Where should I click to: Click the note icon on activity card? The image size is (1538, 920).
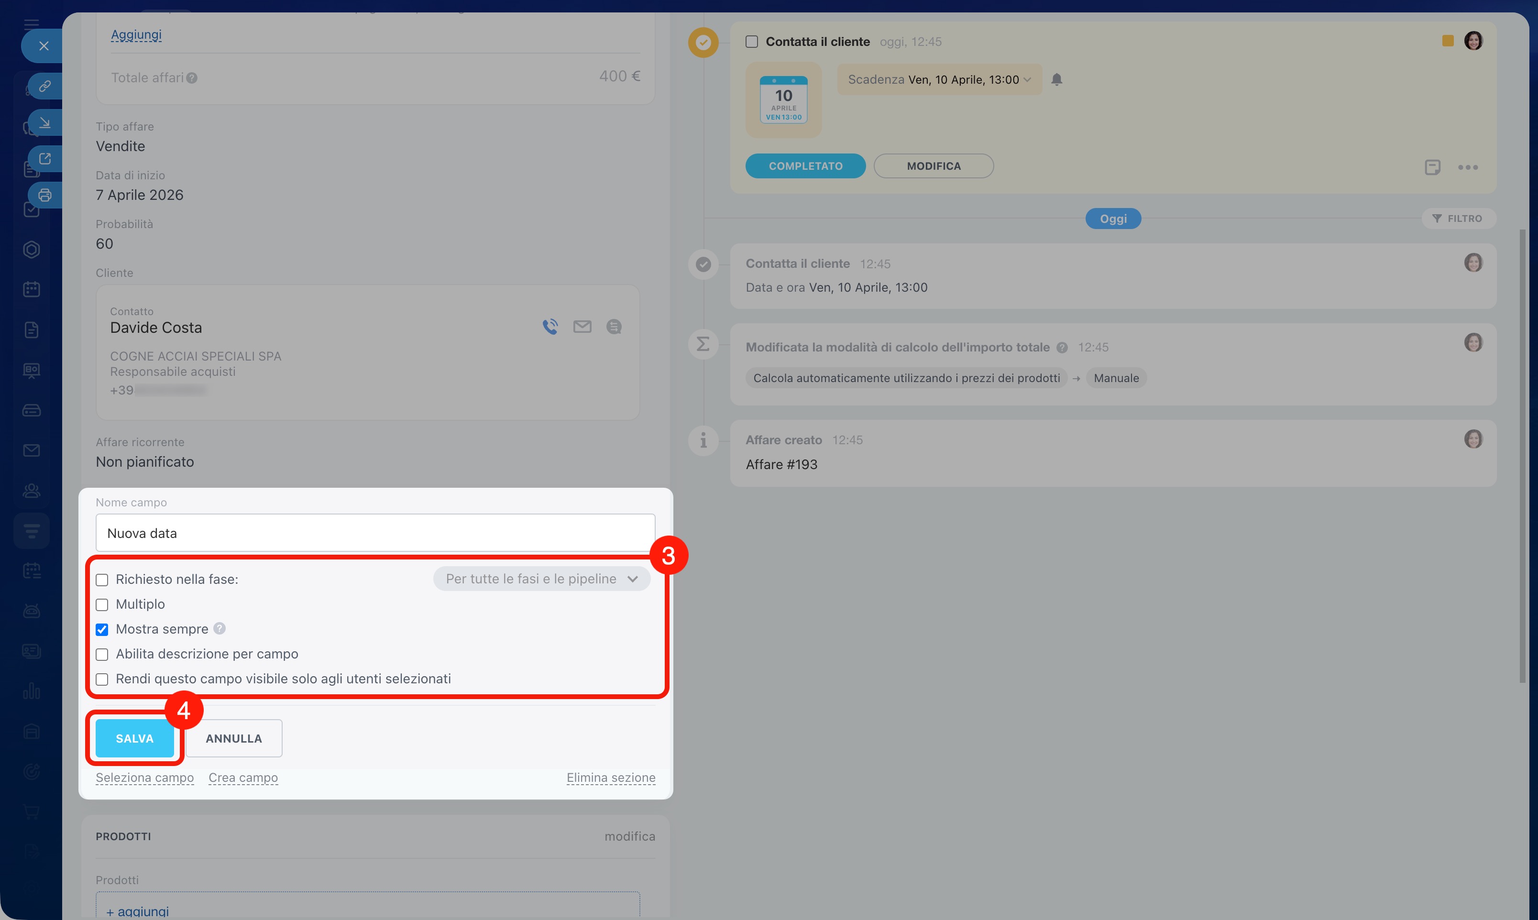[x=1432, y=167]
